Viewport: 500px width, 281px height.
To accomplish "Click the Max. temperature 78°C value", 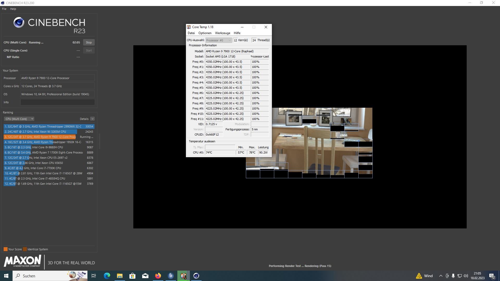I will (x=252, y=152).
